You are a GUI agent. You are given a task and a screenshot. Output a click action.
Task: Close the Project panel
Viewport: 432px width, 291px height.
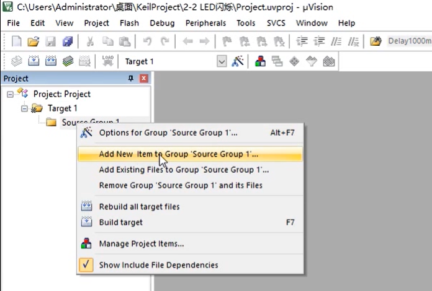coord(144,79)
